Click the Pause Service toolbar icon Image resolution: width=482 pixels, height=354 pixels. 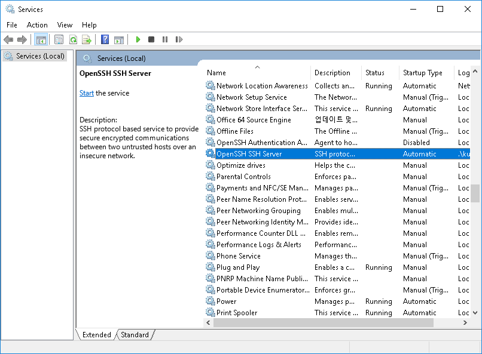coord(165,39)
